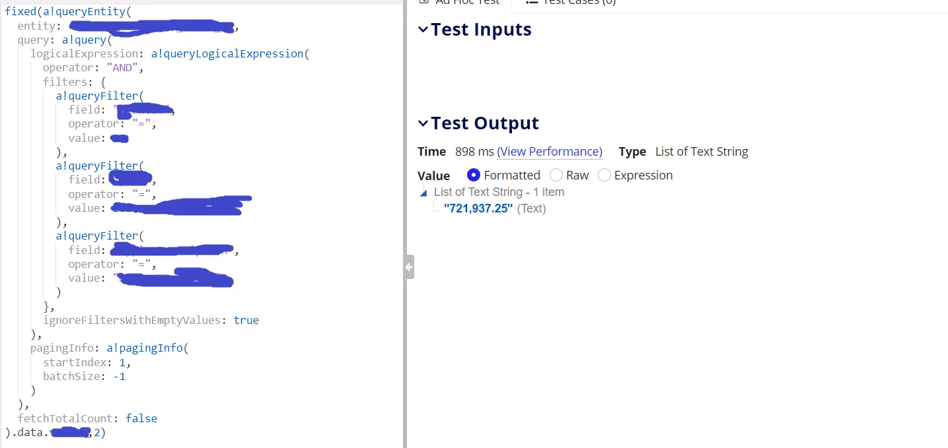Collapse the List of Text String tree node

(x=424, y=193)
